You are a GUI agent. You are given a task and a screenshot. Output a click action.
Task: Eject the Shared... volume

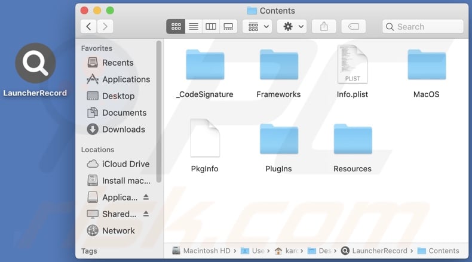146,214
